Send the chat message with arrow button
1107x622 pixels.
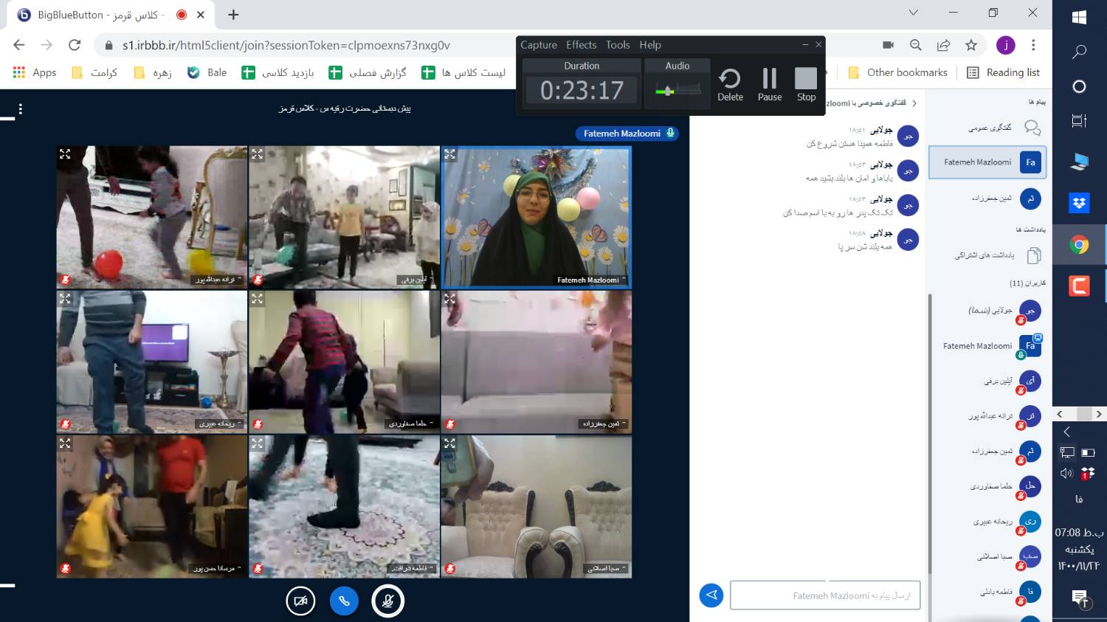click(x=711, y=595)
